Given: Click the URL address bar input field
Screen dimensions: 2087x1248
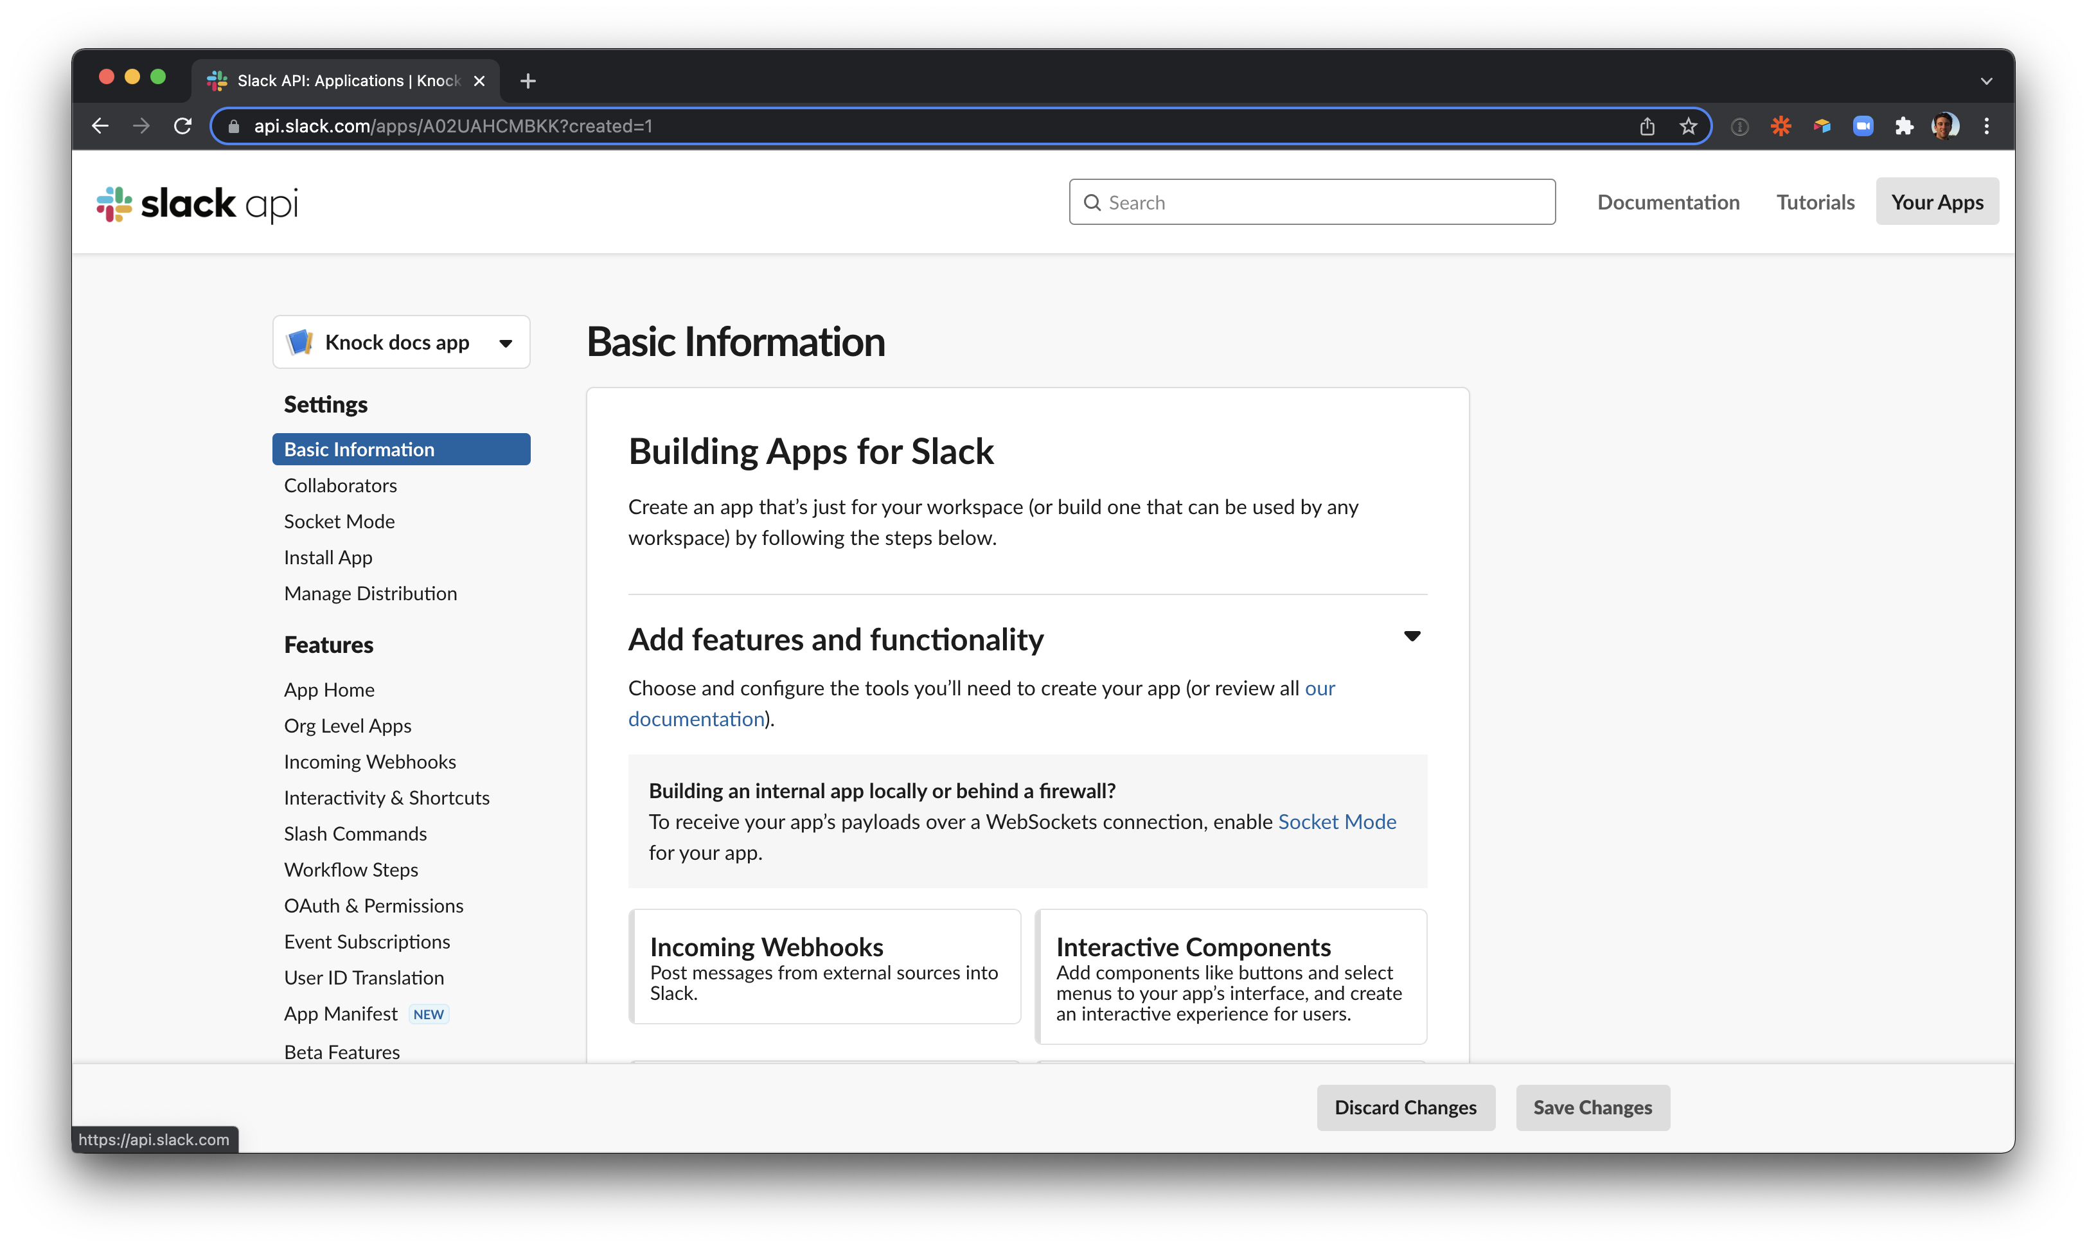Looking at the screenshot, I should pyautogui.click(x=934, y=125).
